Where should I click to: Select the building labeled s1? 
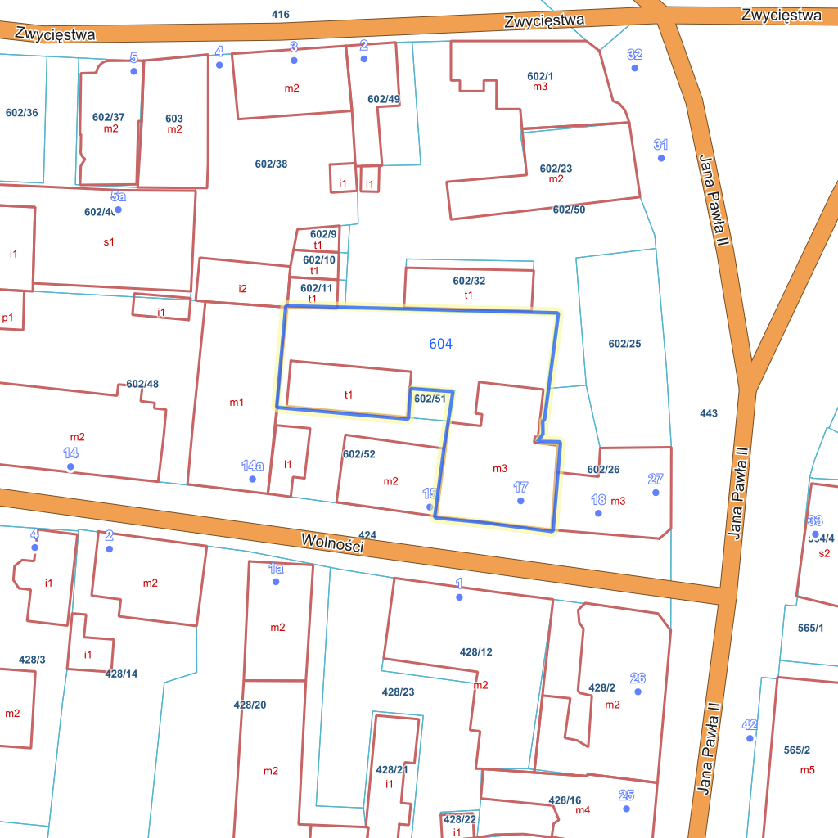point(109,242)
